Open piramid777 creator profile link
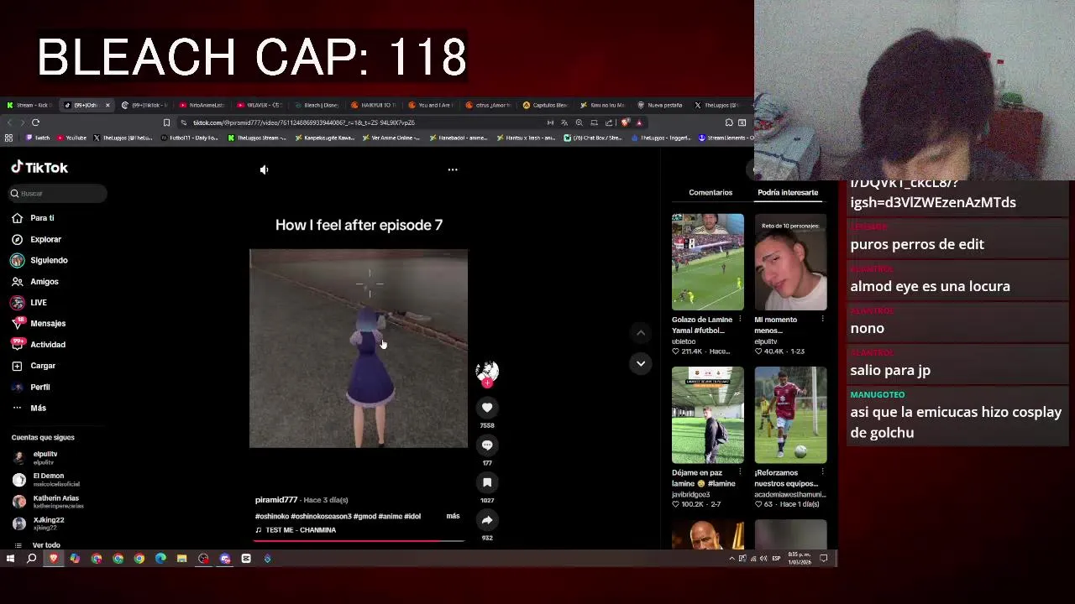 click(276, 500)
